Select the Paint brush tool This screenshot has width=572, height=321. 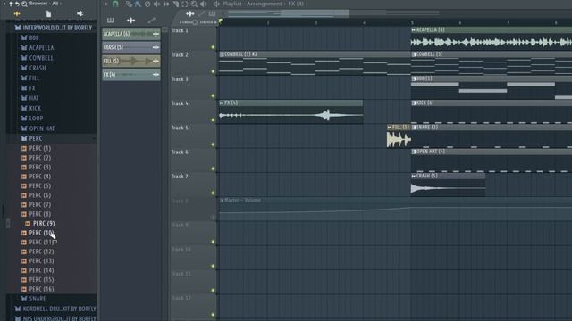click(x=138, y=4)
